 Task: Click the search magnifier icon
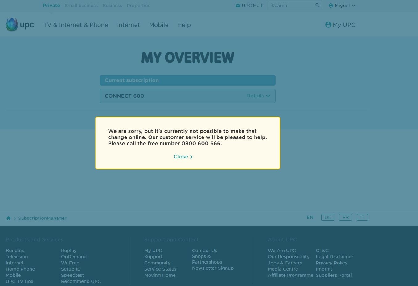[x=317, y=5]
